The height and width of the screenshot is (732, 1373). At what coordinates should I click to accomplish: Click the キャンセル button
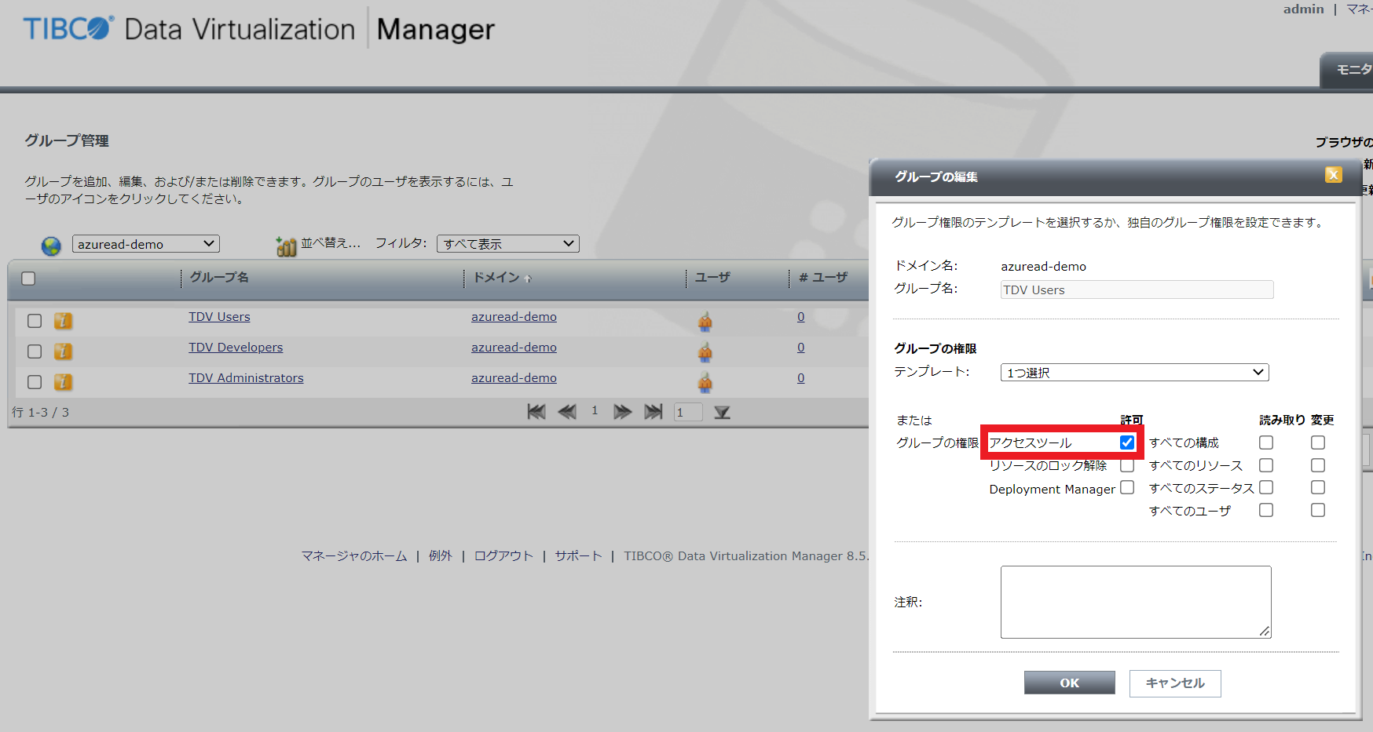(1175, 683)
